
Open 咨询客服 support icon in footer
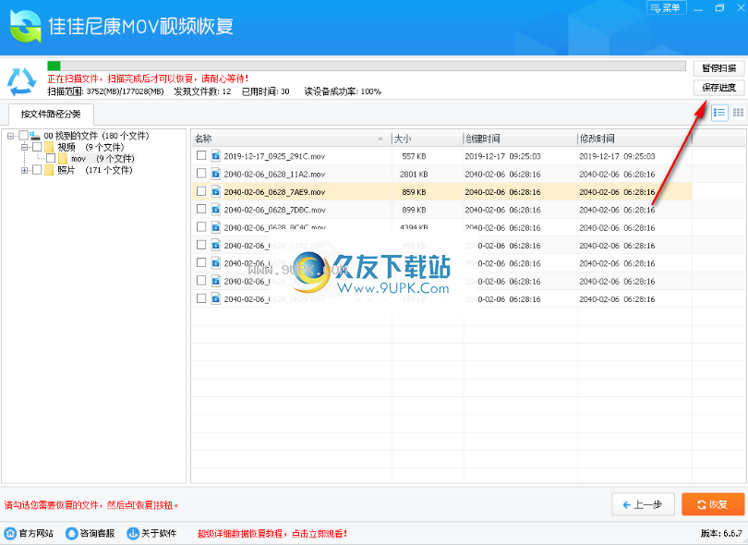click(x=71, y=533)
